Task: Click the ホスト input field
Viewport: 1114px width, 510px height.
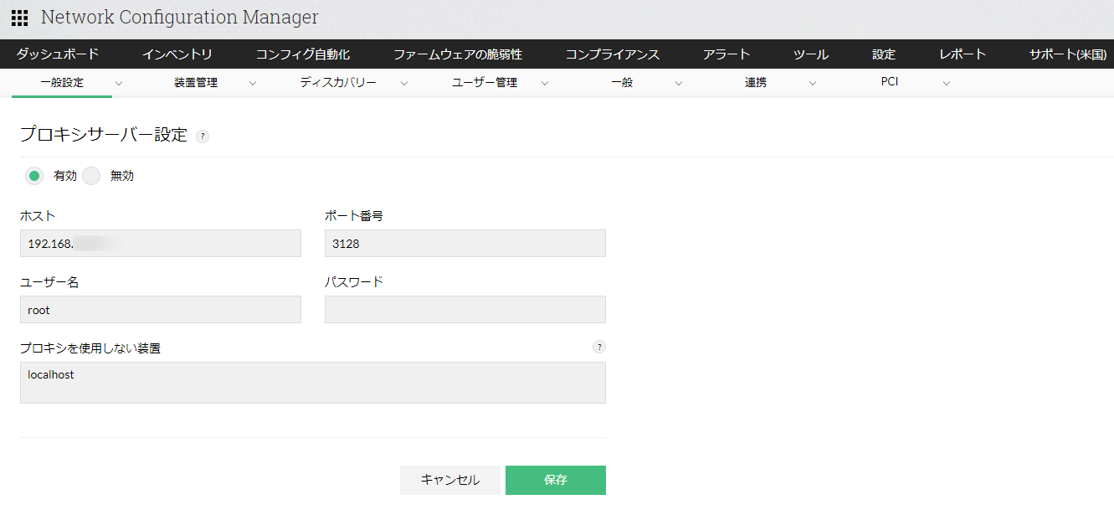Action: [x=160, y=244]
